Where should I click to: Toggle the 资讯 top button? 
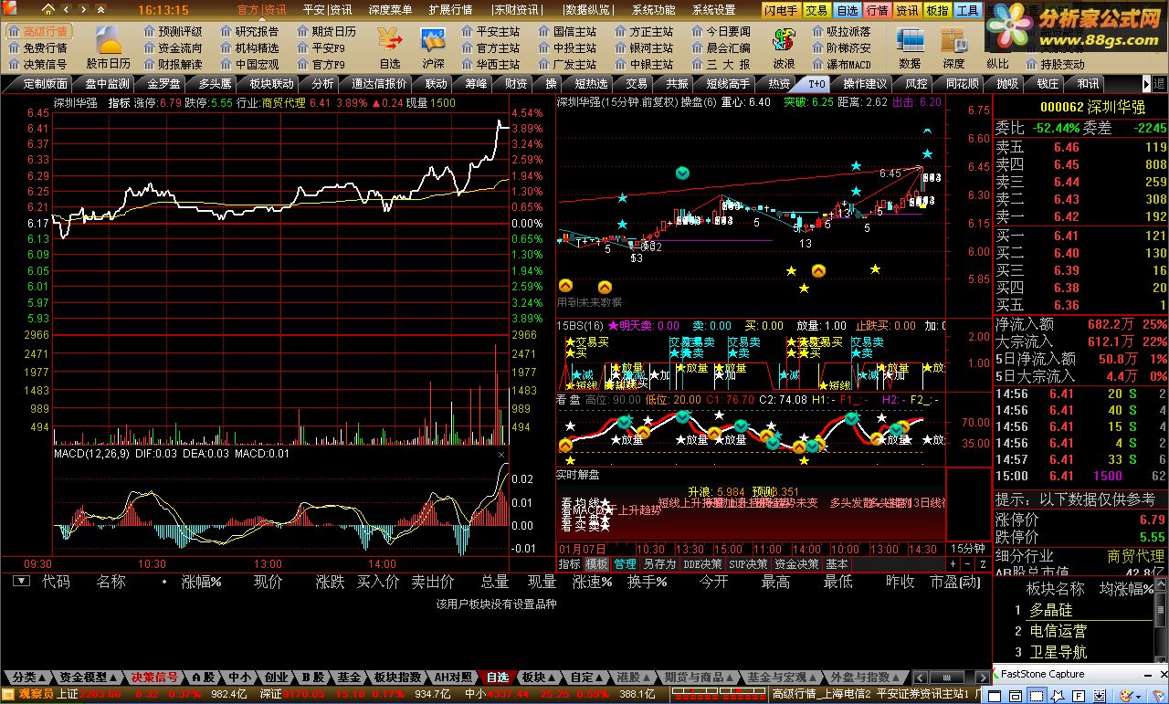pos(907,10)
